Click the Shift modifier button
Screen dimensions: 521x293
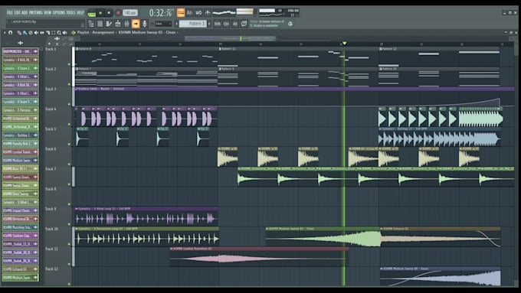click(217, 24)
